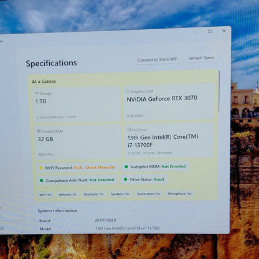Click the Graphics Card monitor icon
Viewport: 259px width, 259px height.
click(128, 91)
